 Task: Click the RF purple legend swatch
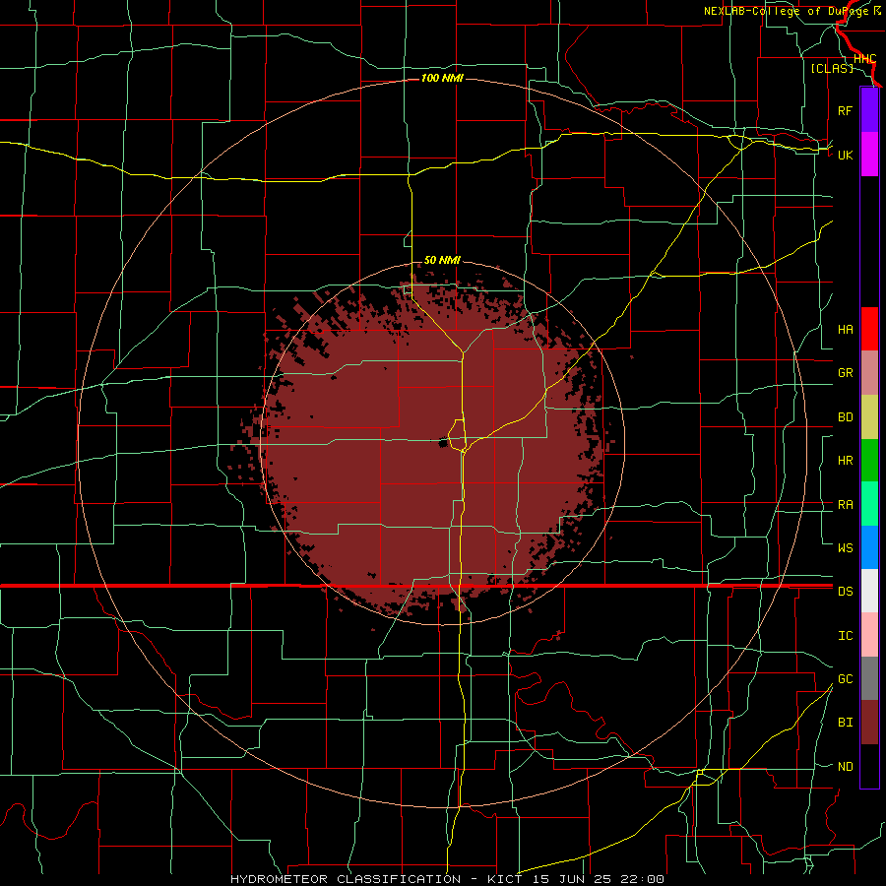click(x=869, y=110)
